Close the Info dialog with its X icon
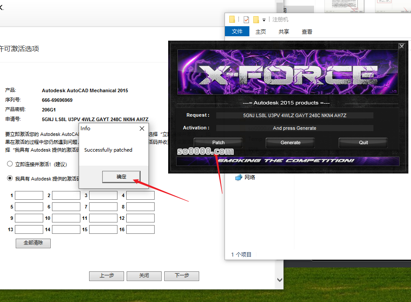Viewport: 411px width, 302px height. pos(142,128)
